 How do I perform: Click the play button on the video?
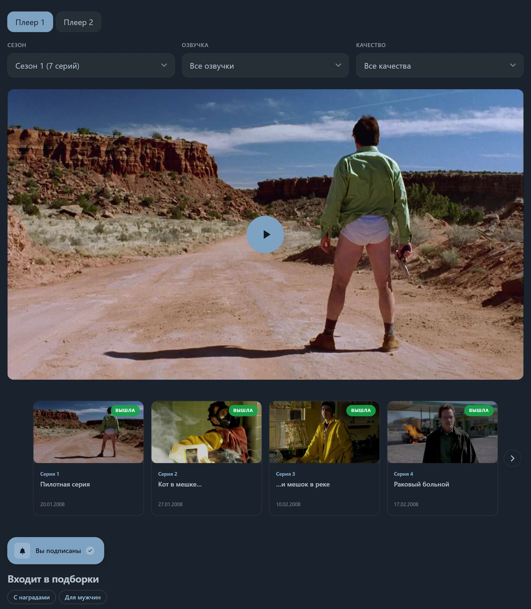pyautogui.click(x=265, y=234)
